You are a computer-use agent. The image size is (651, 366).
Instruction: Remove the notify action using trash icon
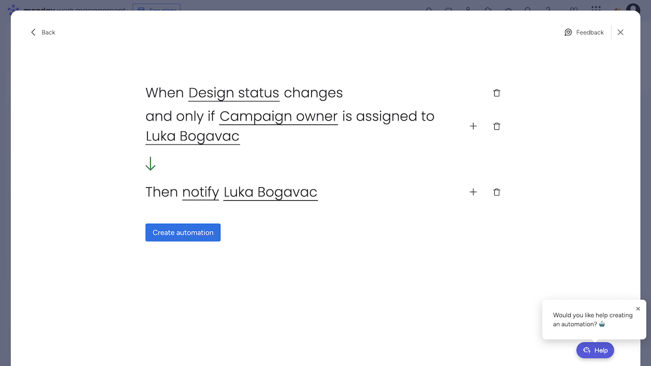[496, 192]
